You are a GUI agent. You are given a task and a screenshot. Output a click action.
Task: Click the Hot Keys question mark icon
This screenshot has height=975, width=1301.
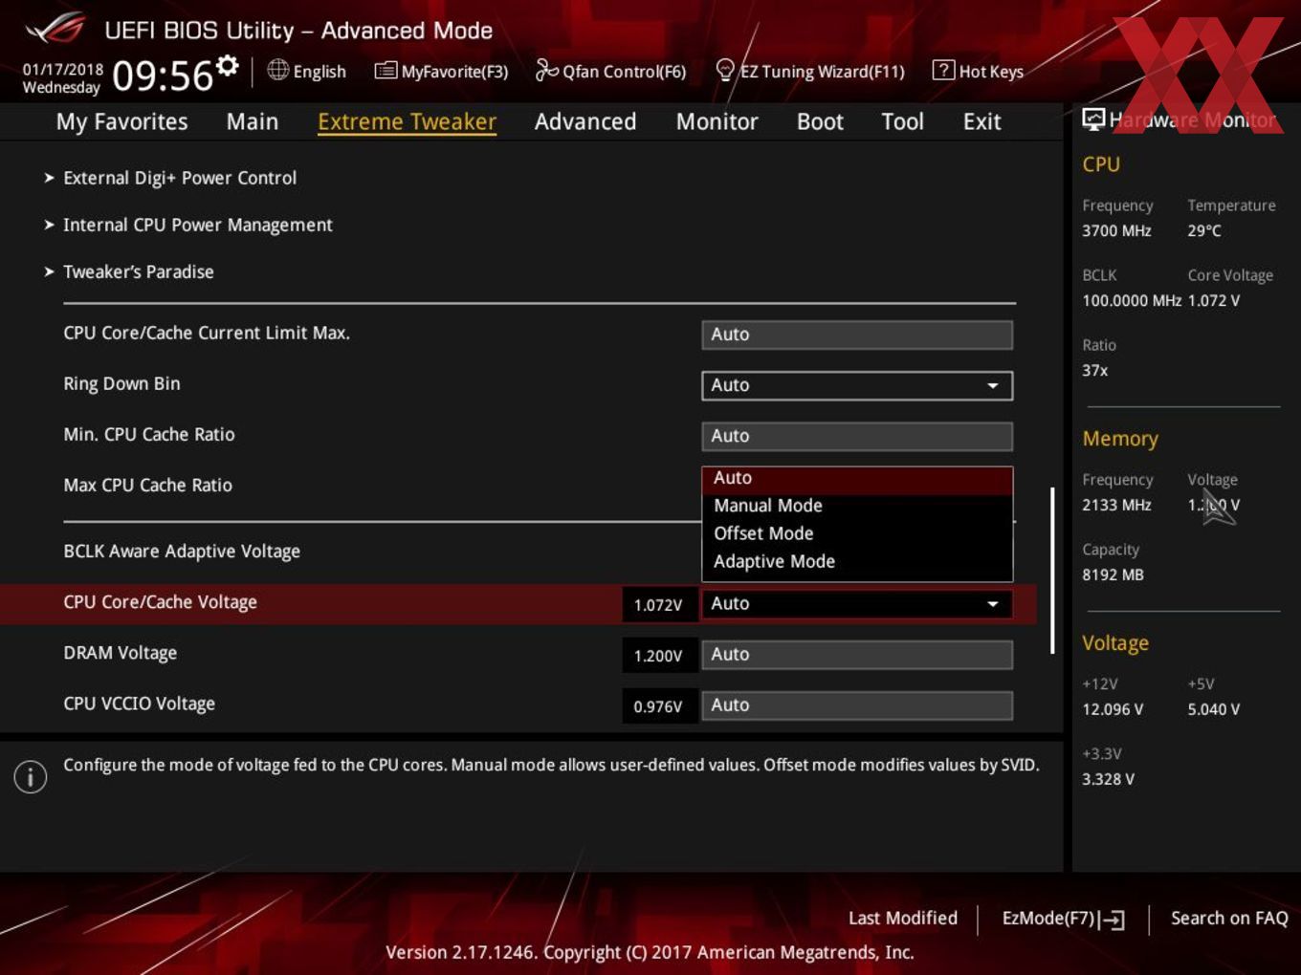943,70
